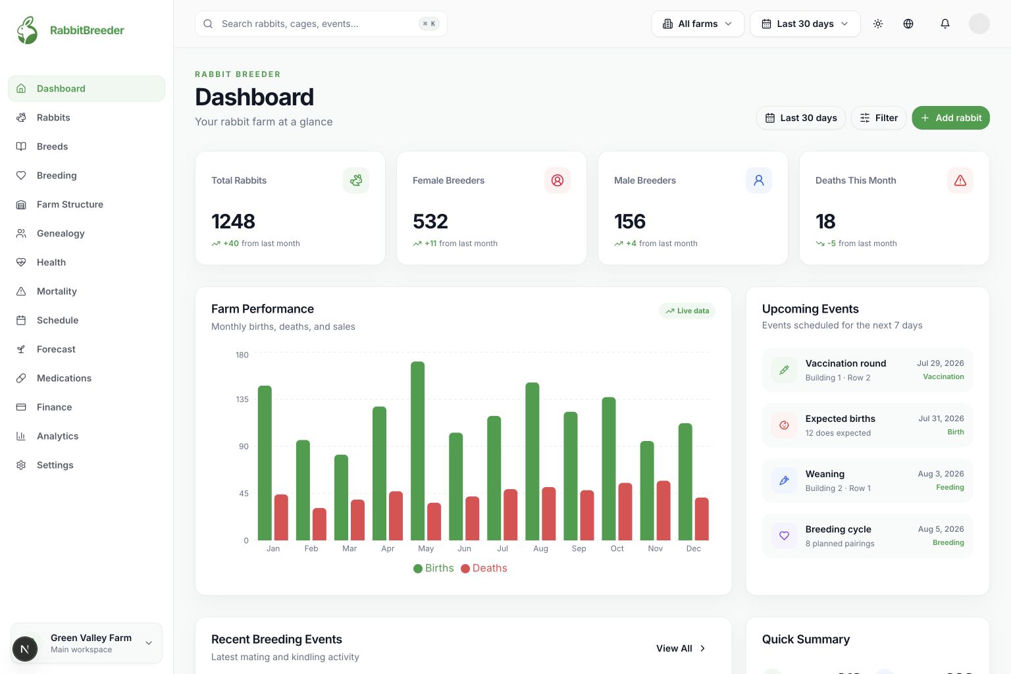1011x674 pixels.
Task: Open the Vaccination round event row
Action: coord(868,370)
